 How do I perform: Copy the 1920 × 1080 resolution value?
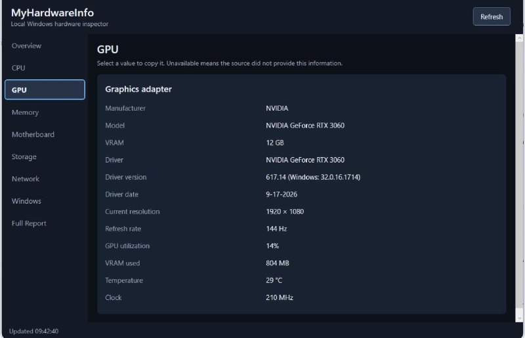point(285,212)
